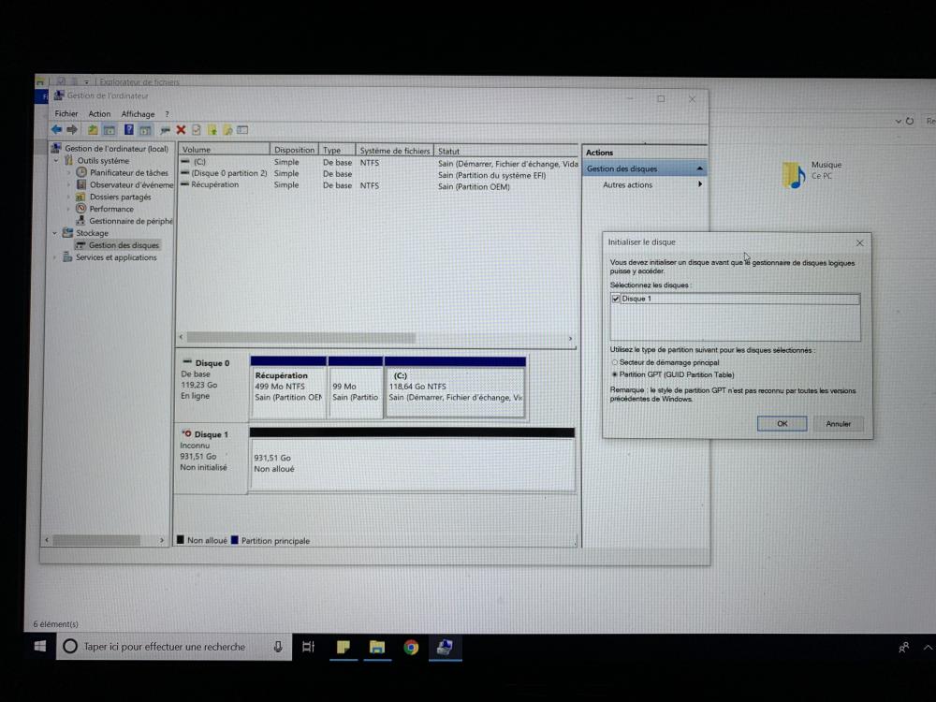Click the folder with magnifier icon
Image resolution: width=936 pixels, height=702 pixels.
click(227, 129)
